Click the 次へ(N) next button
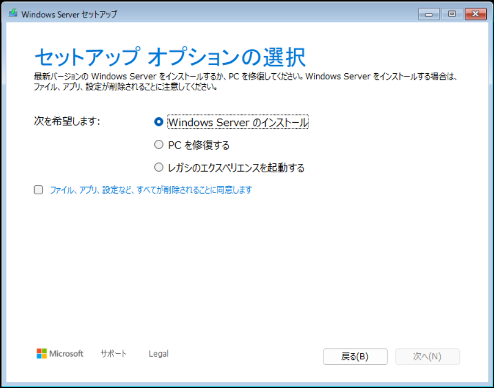494x388 pixels. 427,357
